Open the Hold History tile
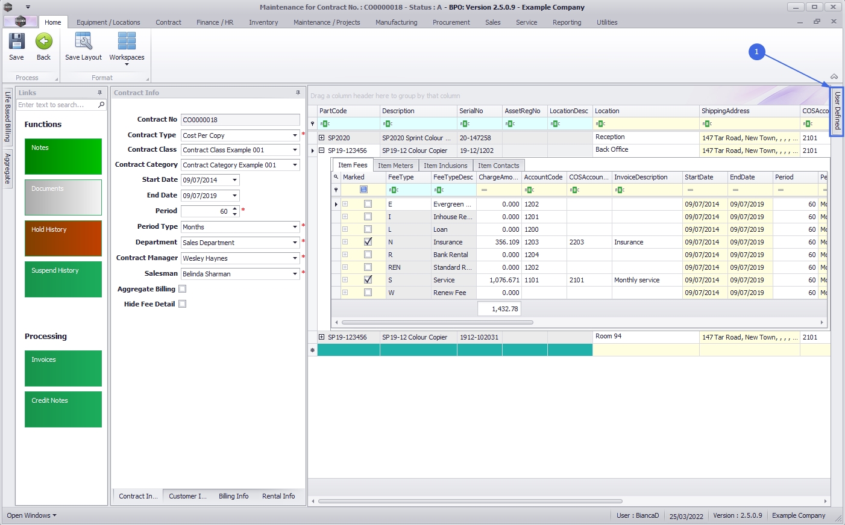 point(63,238)
